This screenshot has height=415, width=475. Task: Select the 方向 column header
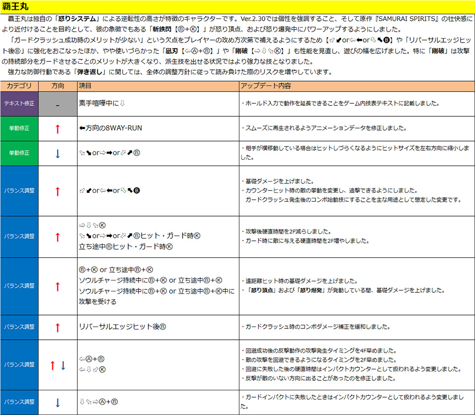(x=57, y=86)
